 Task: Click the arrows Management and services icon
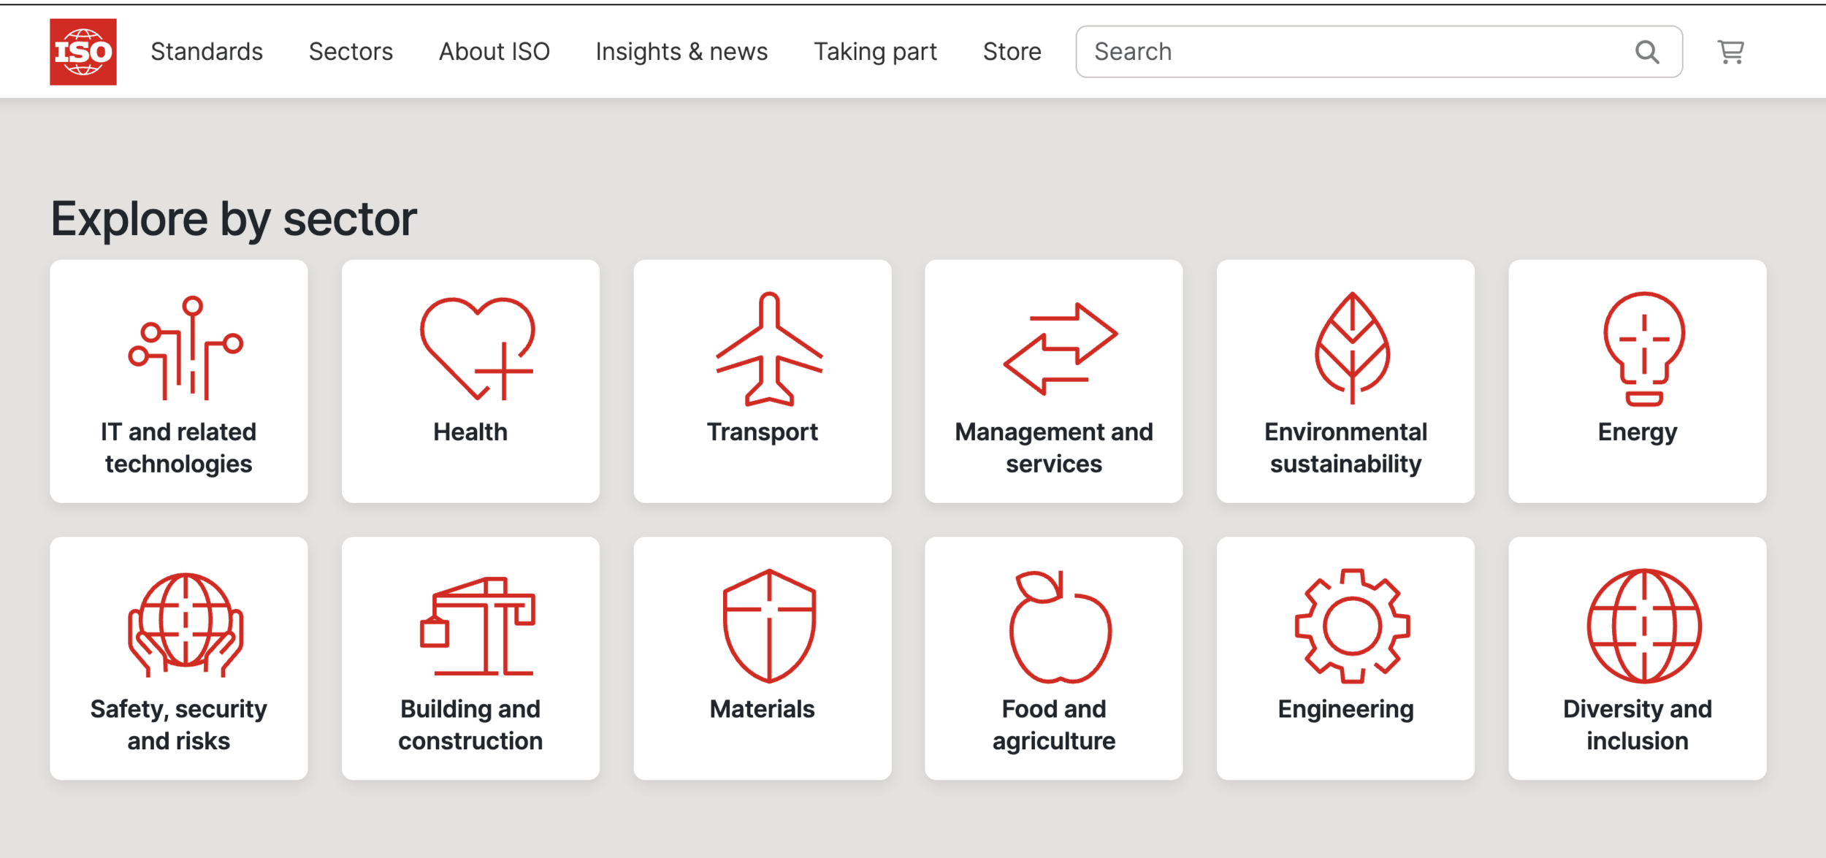coord(1060,348)
